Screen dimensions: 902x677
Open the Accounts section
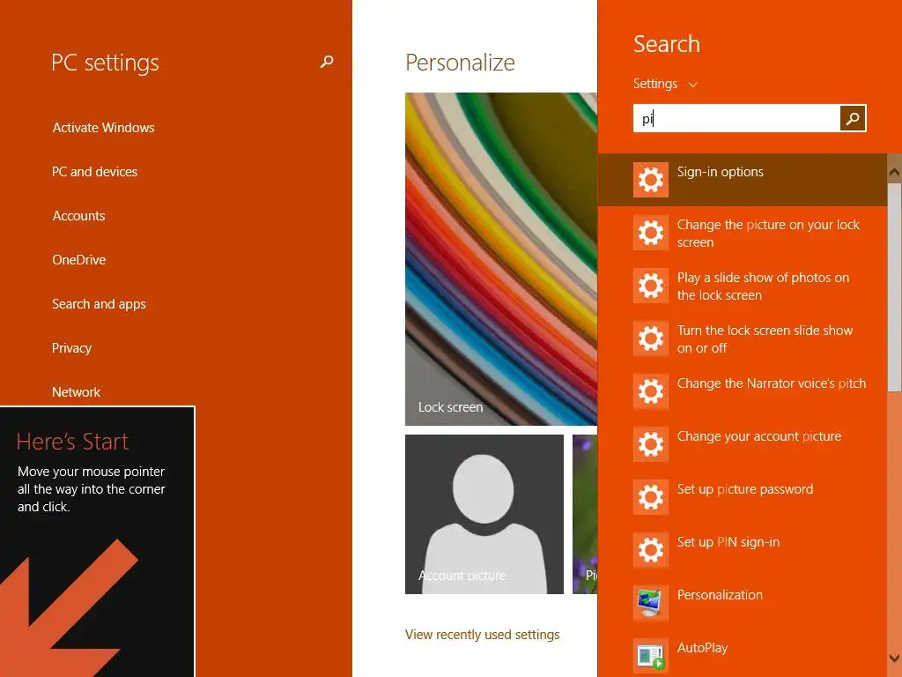pos(78,216)
